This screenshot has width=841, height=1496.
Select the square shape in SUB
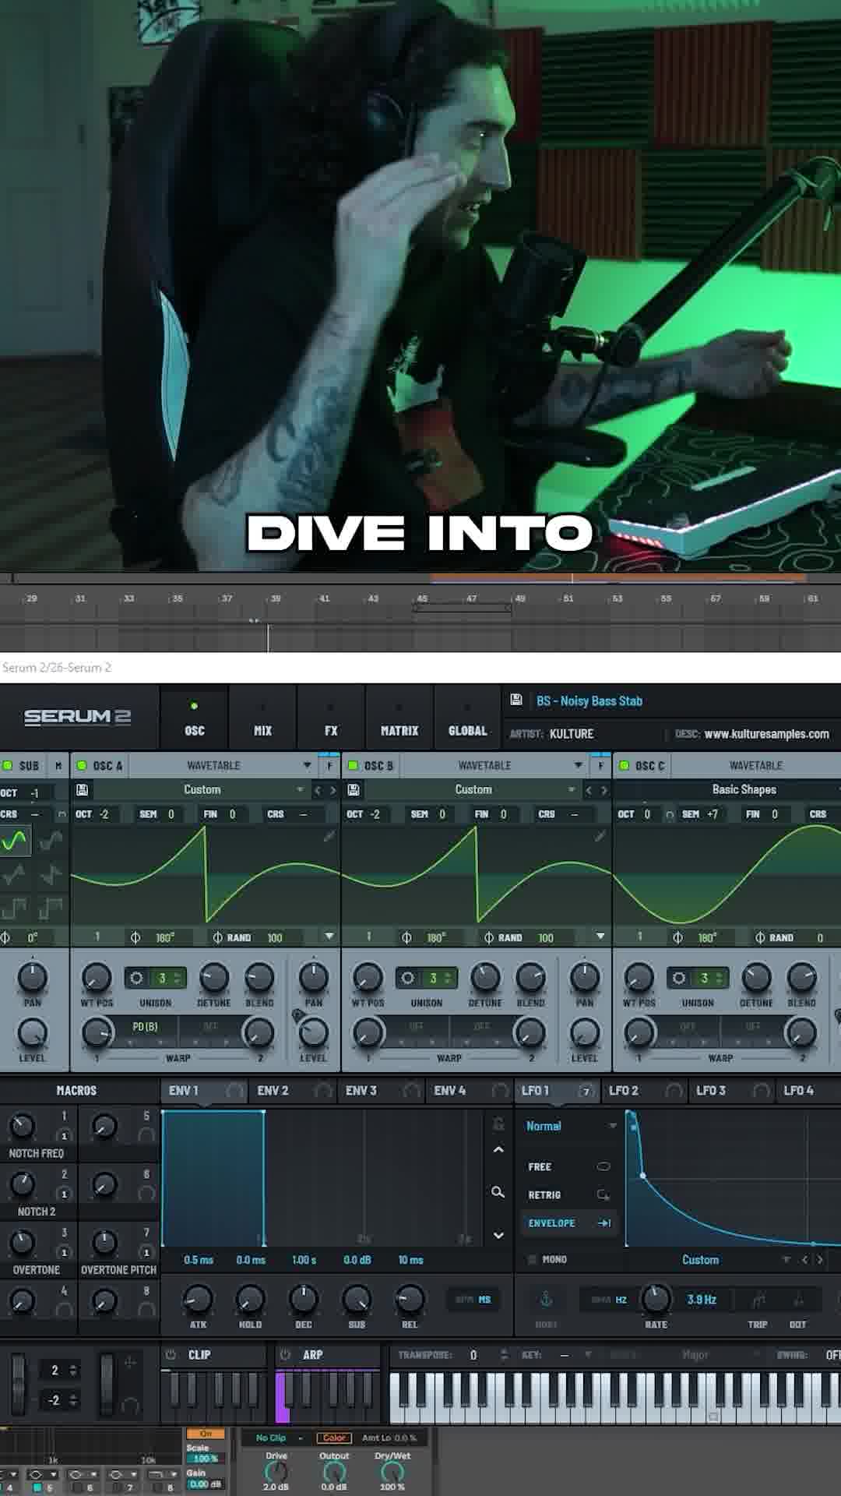(13, 909)
